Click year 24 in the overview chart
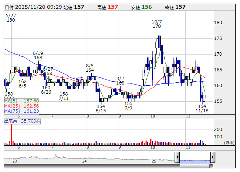This screenshot has width=240, height=172. [x=85, y=161]
